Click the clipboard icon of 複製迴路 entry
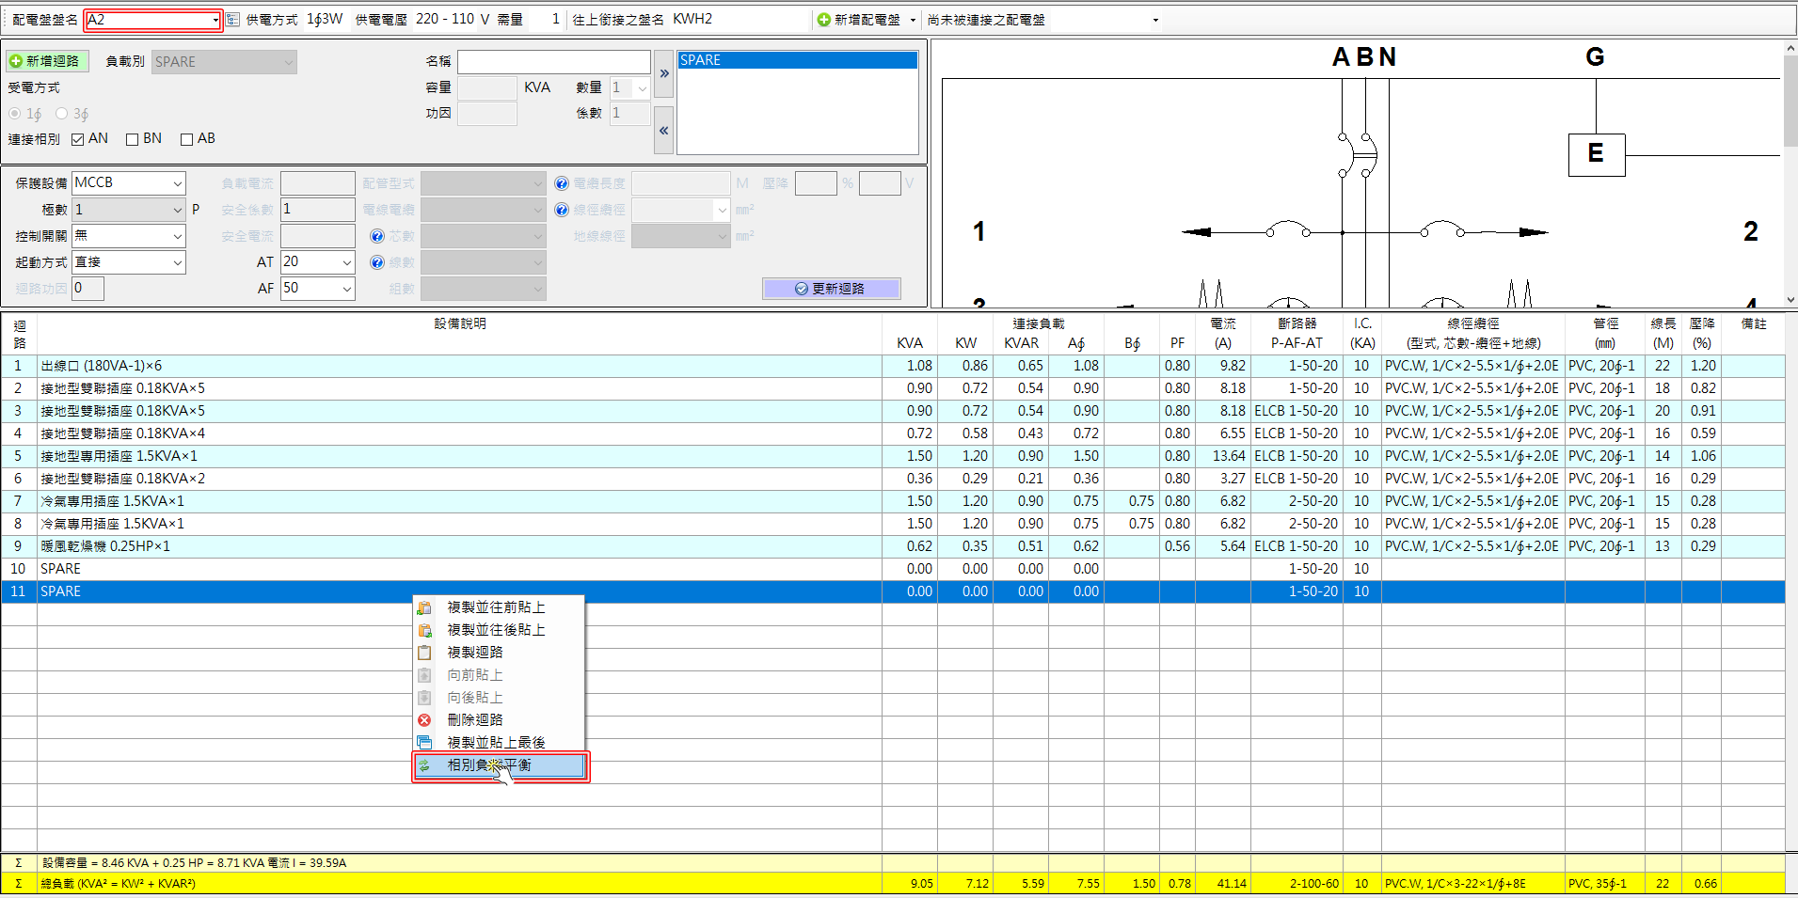1798x898 pixels. 424,653
